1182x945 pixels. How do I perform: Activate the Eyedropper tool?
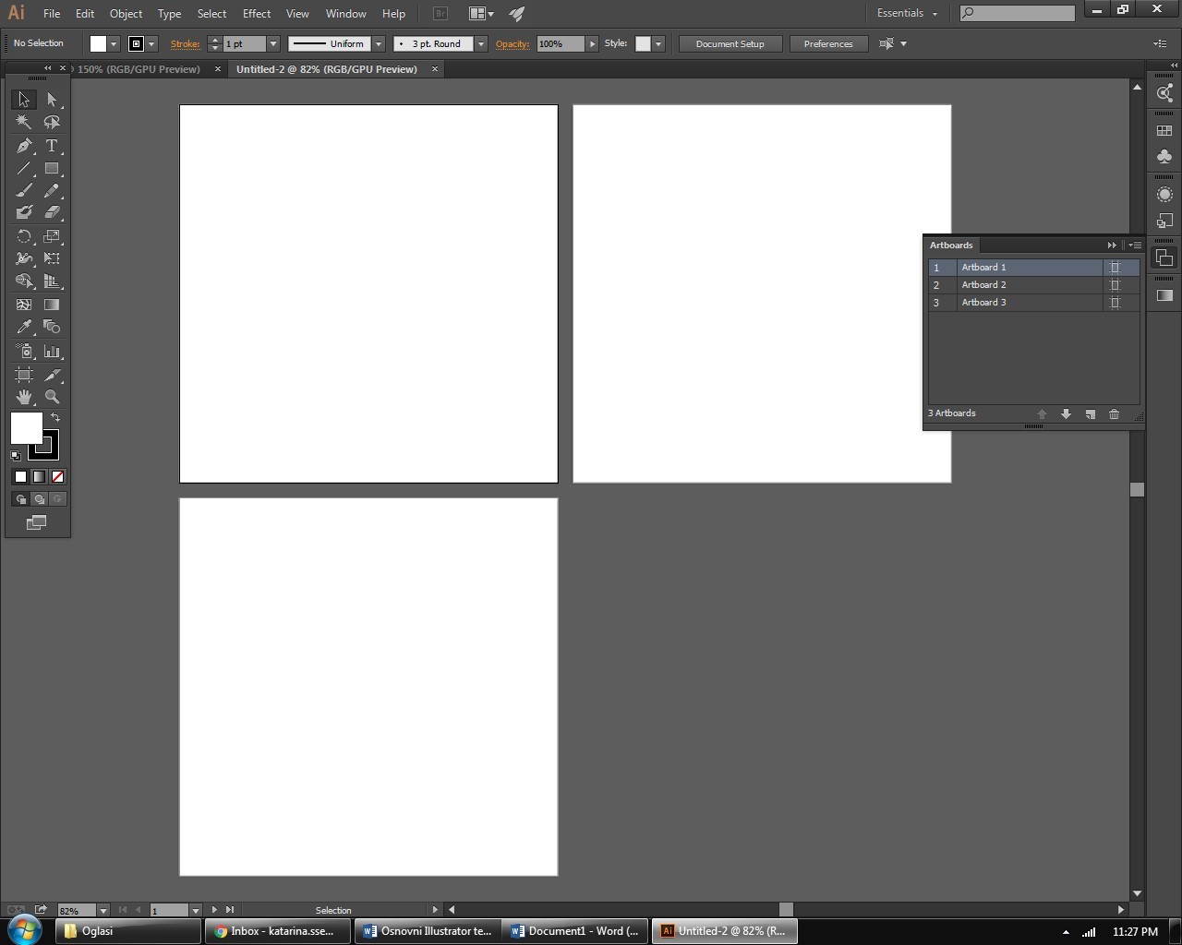24,327
